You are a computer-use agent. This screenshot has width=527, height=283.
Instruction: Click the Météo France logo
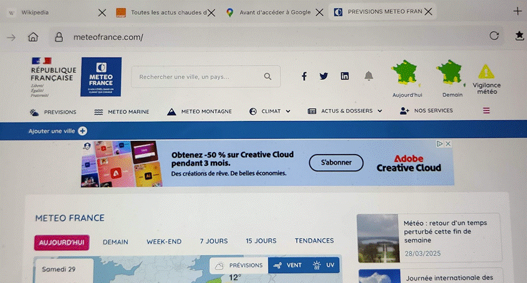101,77
